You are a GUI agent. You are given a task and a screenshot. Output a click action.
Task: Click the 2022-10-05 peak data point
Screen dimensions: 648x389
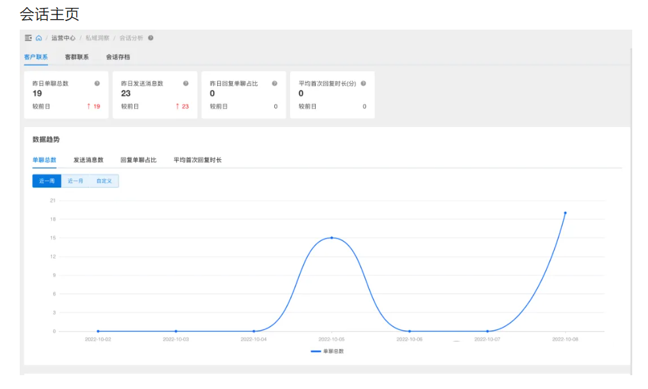[332, 238]
